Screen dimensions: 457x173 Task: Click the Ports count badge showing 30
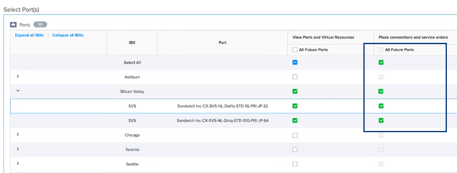tap(40, 25)
